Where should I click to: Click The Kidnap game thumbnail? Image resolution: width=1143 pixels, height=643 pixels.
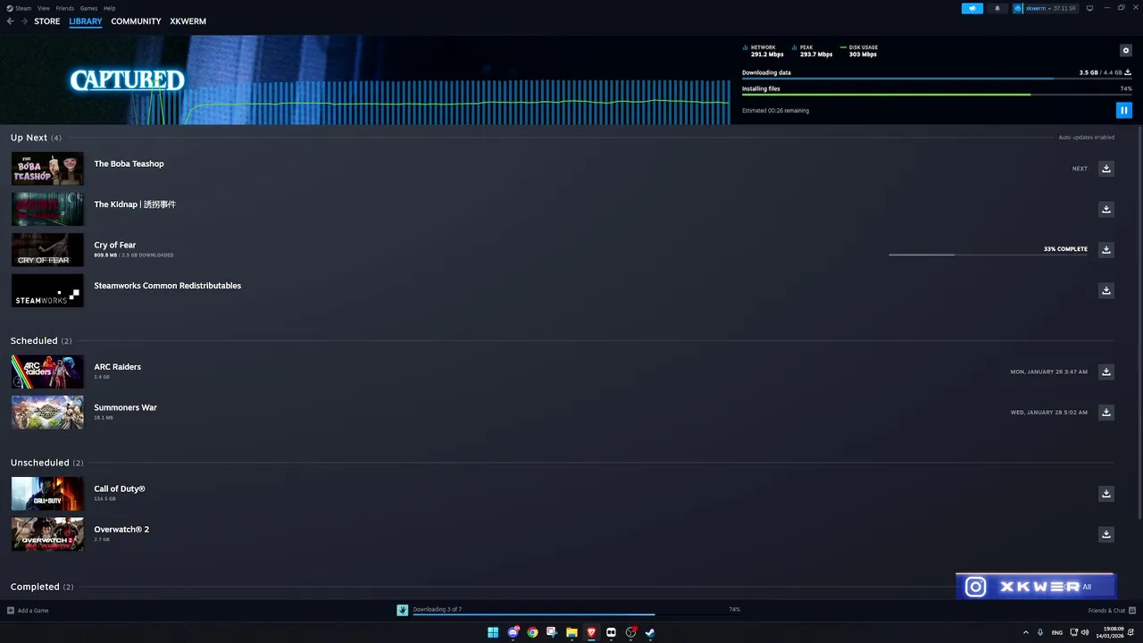pos(47,209)
